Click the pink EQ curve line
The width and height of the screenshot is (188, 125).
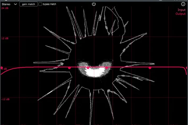[x=40, y=67]
